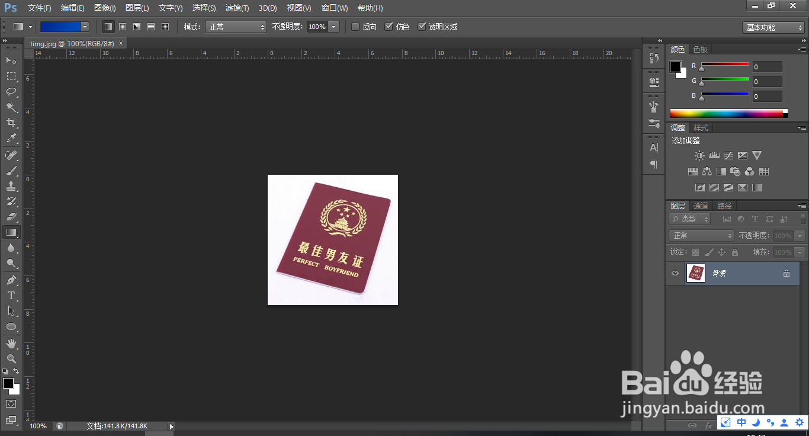This screenshot has width=809, height=436.
Task: Open the layer filter 类型 dropdown
Action: (x=690, y=219)
